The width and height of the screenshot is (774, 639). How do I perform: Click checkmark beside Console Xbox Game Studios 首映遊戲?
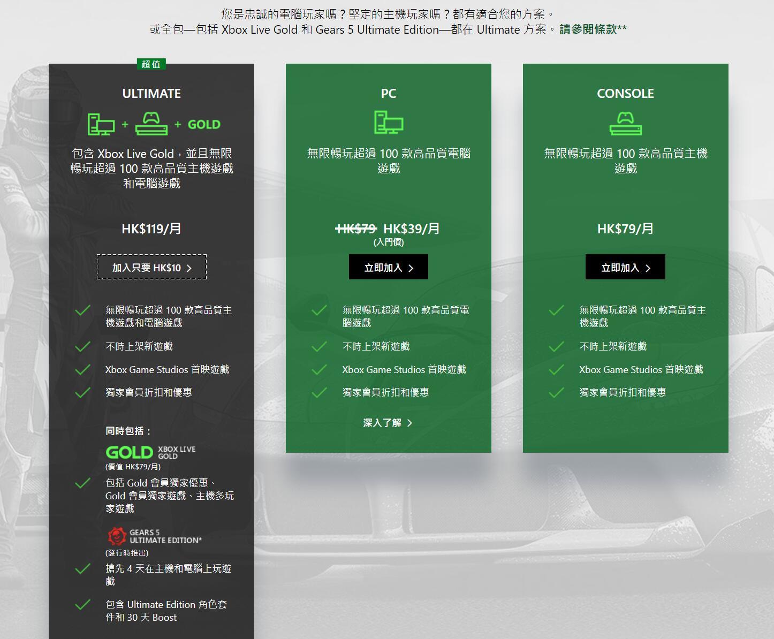pyautogui.click(x=557, y=370)
